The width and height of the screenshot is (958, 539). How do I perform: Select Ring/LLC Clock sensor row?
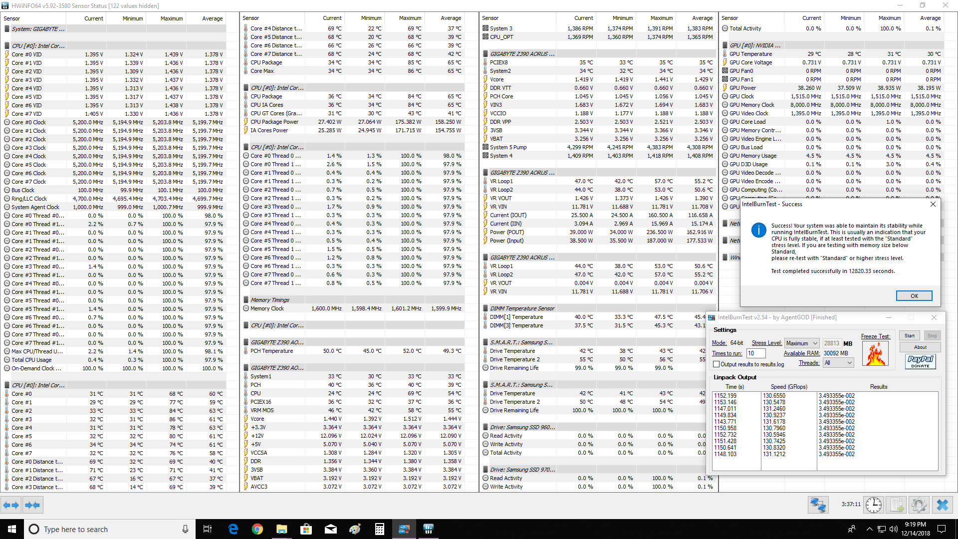pyautogui.click(x=114, y=199)
